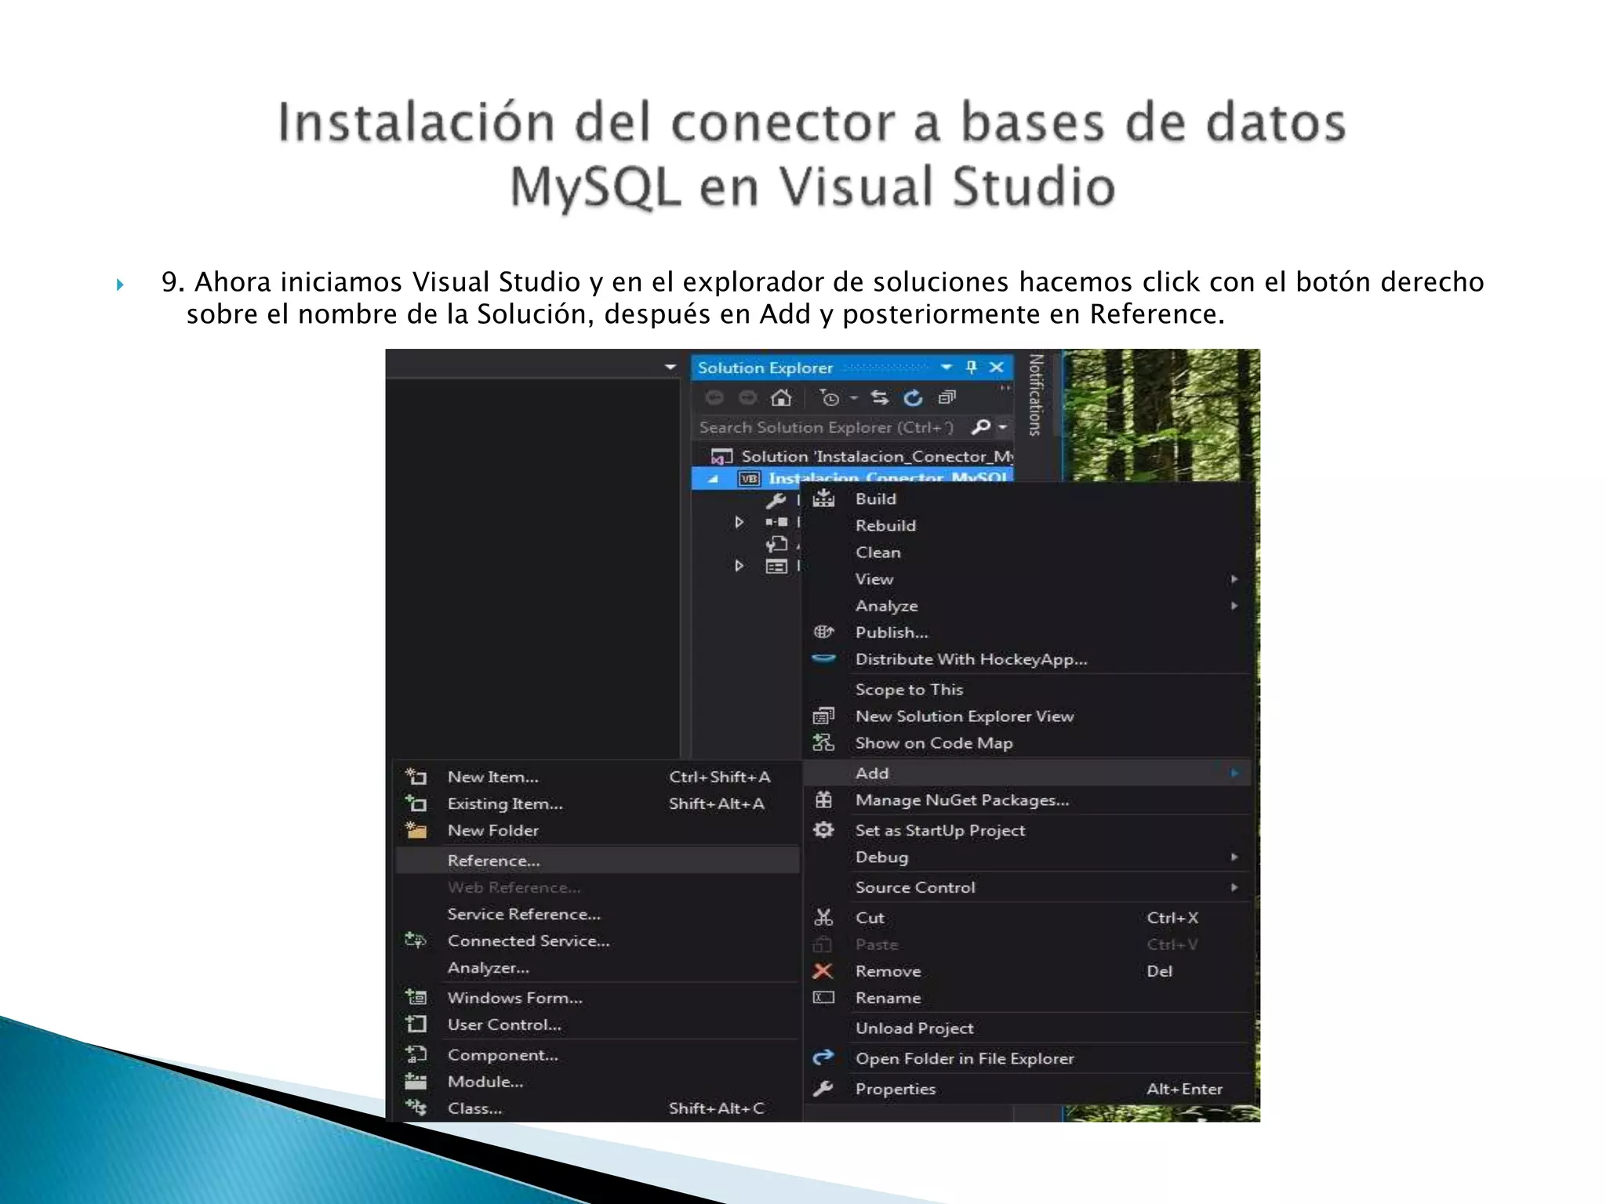Open project Properties
This screenshot has width=1606, height=1204.
(x=1027, y=1089)
